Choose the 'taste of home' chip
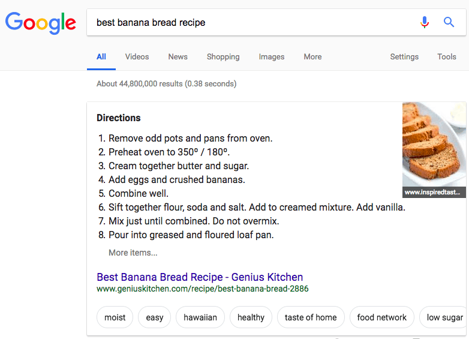The image size is (469, 339). click(x=311, y=317)
